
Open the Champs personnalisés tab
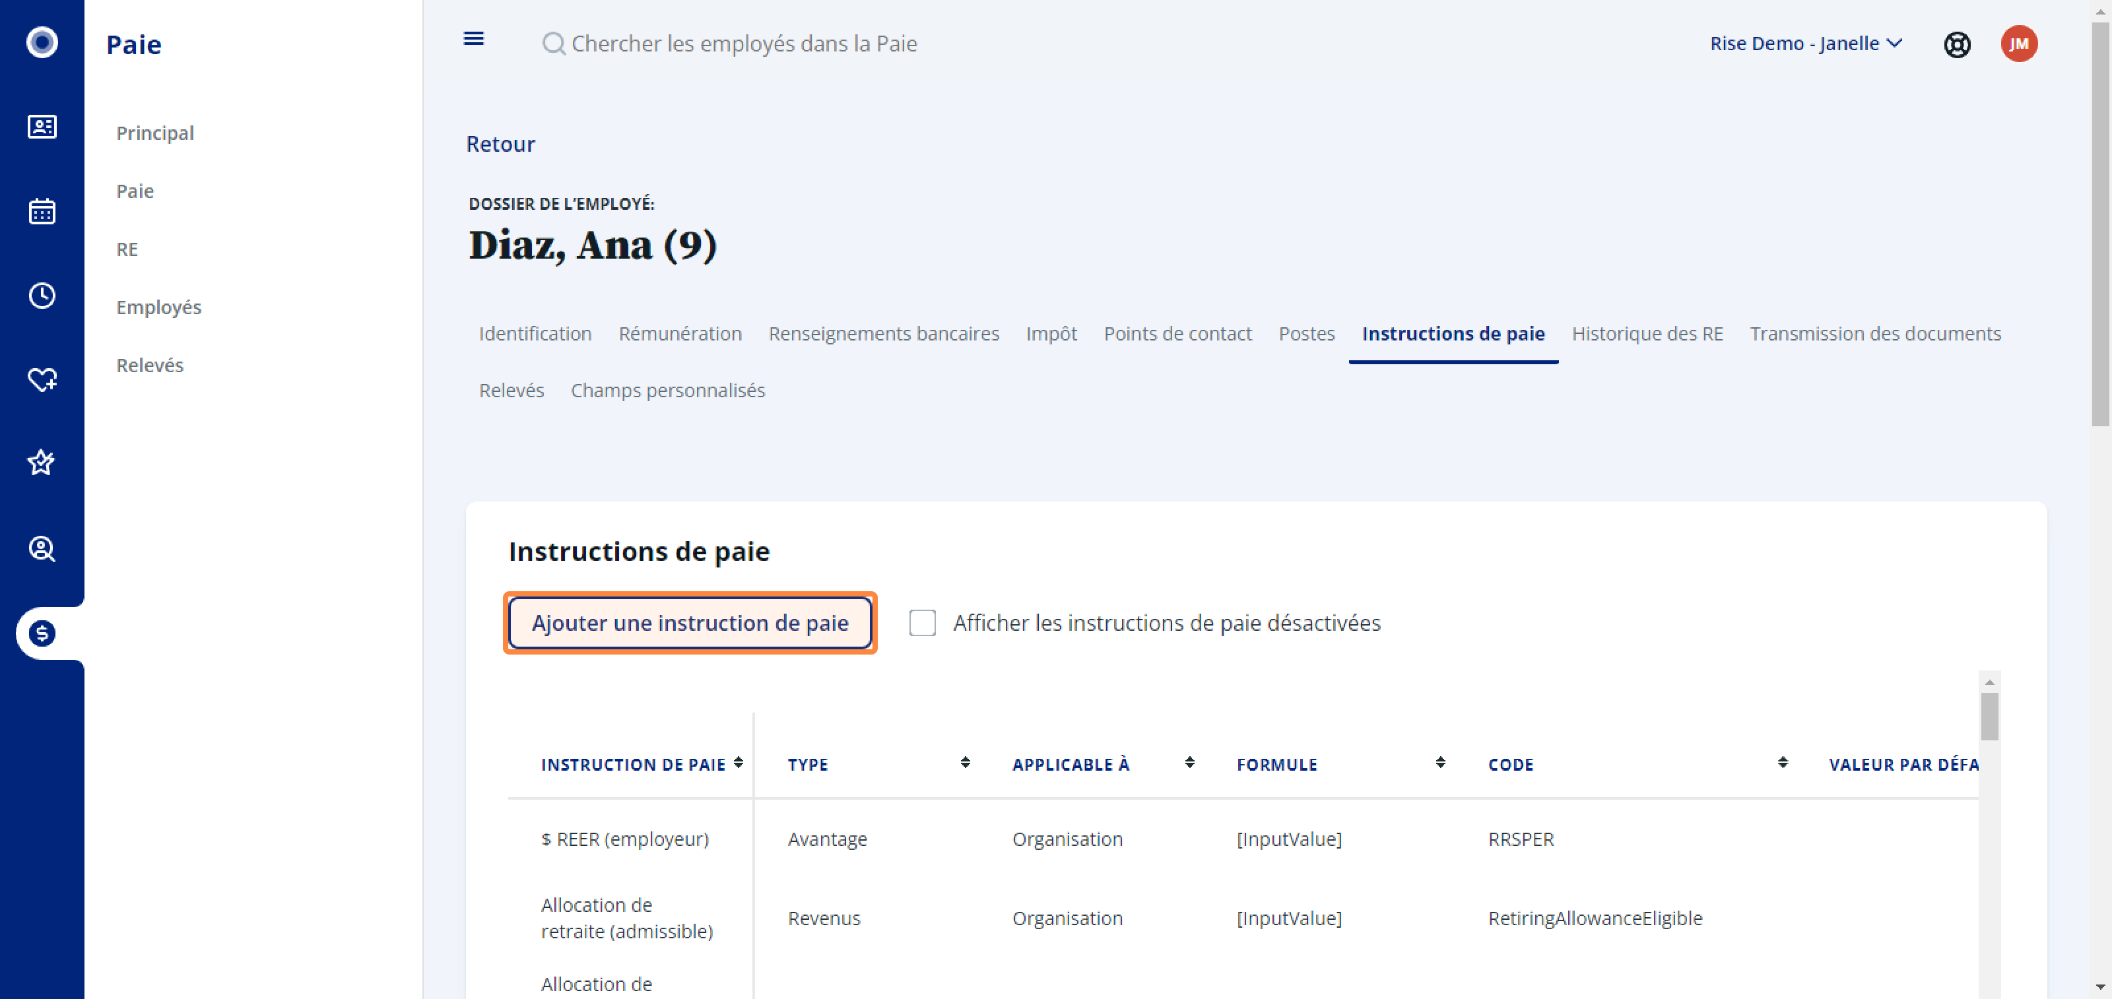(667, 390)
